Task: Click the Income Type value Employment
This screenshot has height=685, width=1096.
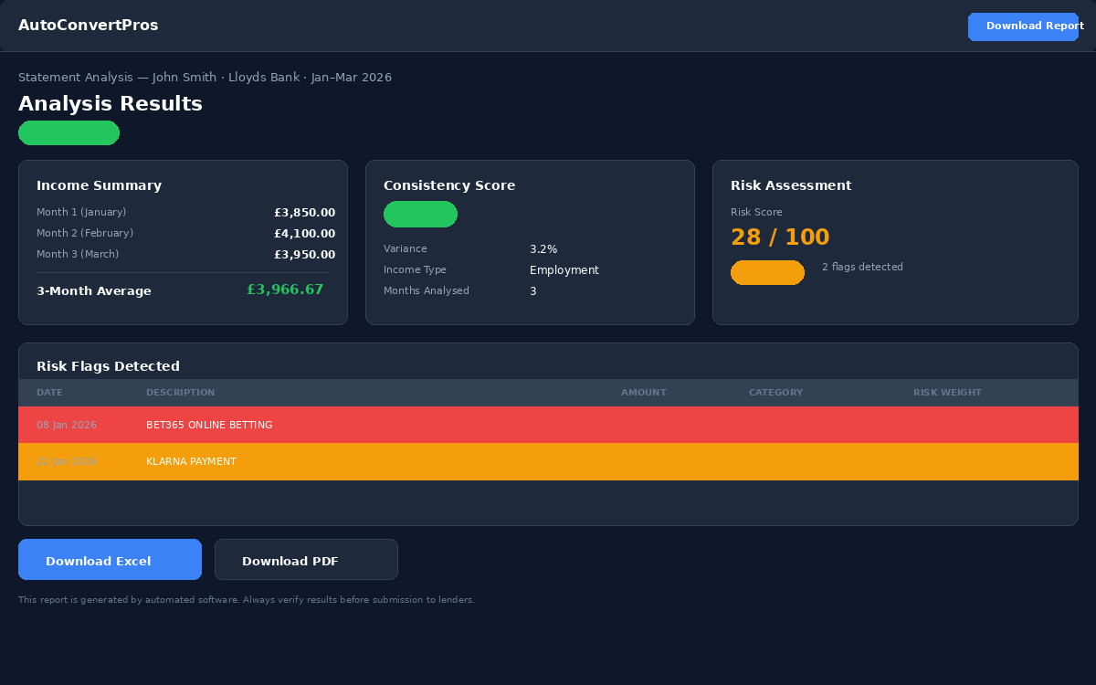Action: tap(564, 270)
